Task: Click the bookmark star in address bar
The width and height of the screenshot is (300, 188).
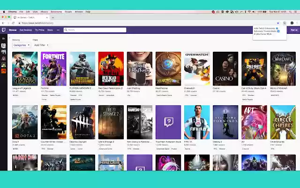Action: tap(278, 23)
